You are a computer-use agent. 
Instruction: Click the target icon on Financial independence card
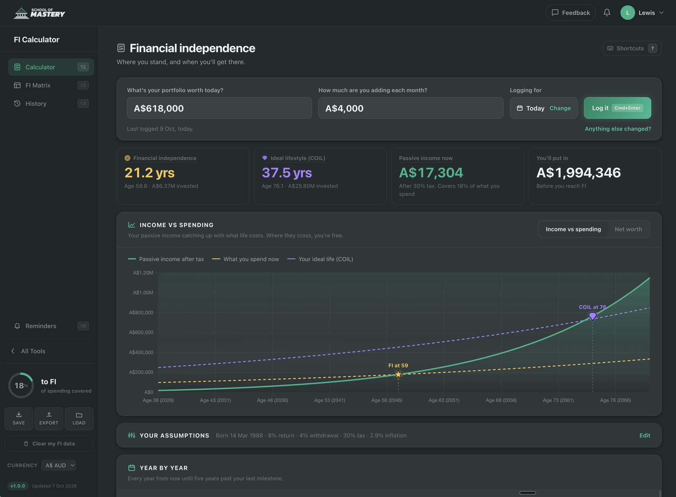127,158
